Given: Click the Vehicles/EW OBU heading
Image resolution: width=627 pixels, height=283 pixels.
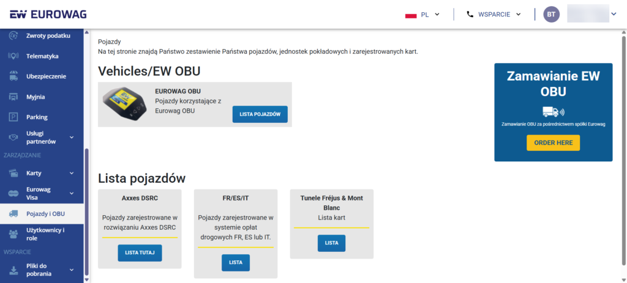Looking at the screenshot, I should [x=149, y=71].
